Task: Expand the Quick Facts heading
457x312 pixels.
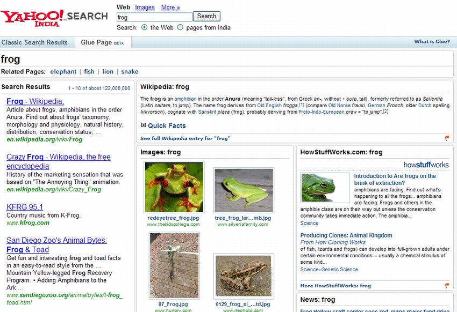Action: click(x=167, y=125)
